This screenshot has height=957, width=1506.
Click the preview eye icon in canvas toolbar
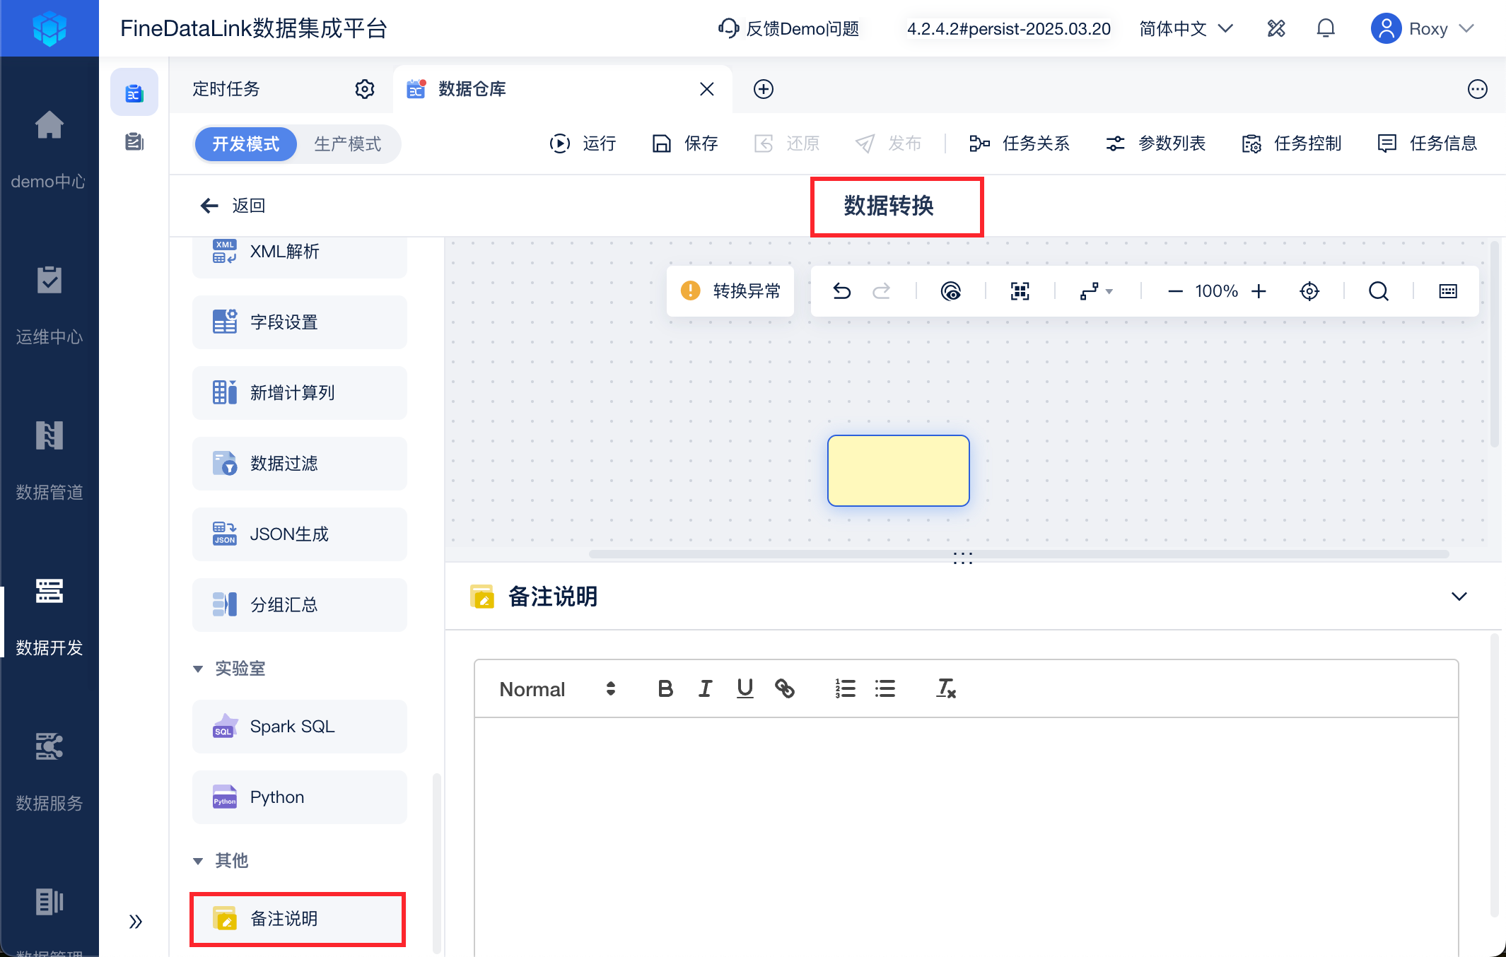point(951,291)
